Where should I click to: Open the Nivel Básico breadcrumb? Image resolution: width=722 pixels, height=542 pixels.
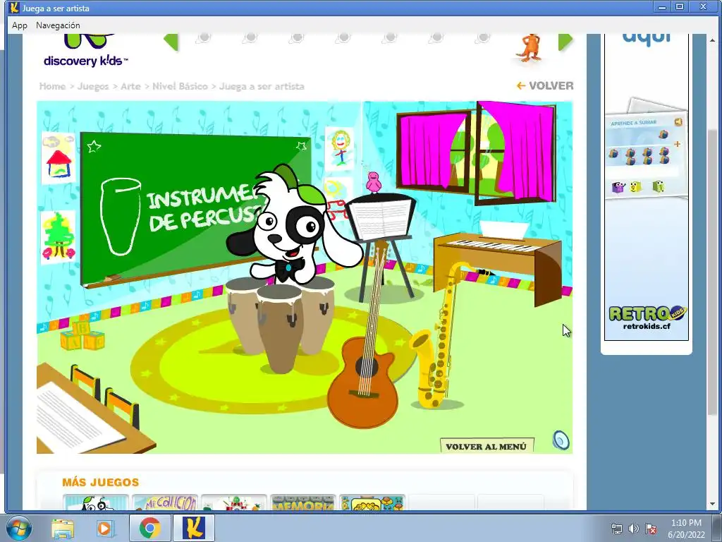(180, 86)
